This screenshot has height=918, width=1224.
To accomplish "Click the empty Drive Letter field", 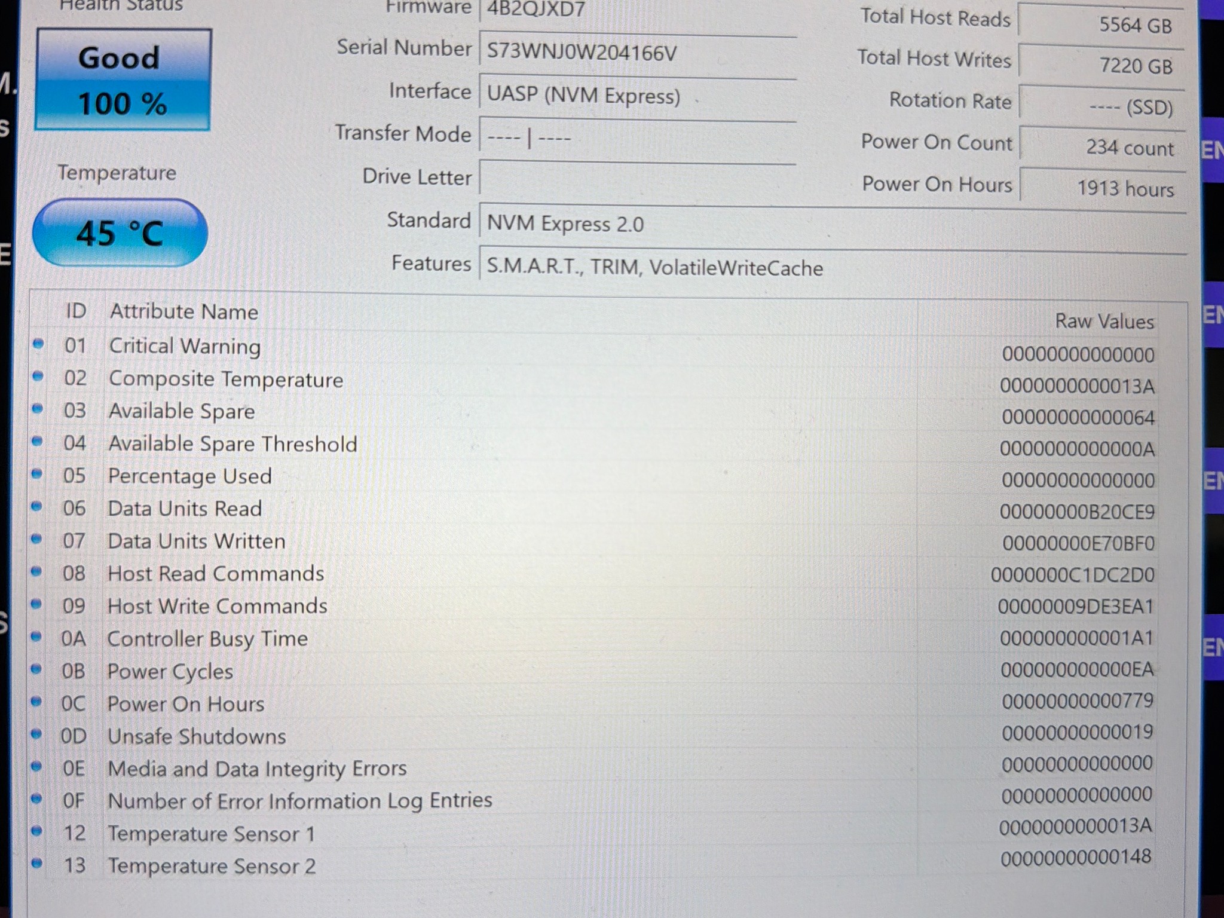I will click(638, 178).
